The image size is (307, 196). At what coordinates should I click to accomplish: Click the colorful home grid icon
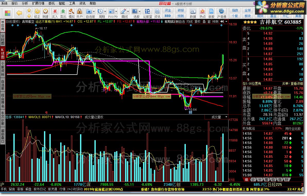click(x=7, y=13)
